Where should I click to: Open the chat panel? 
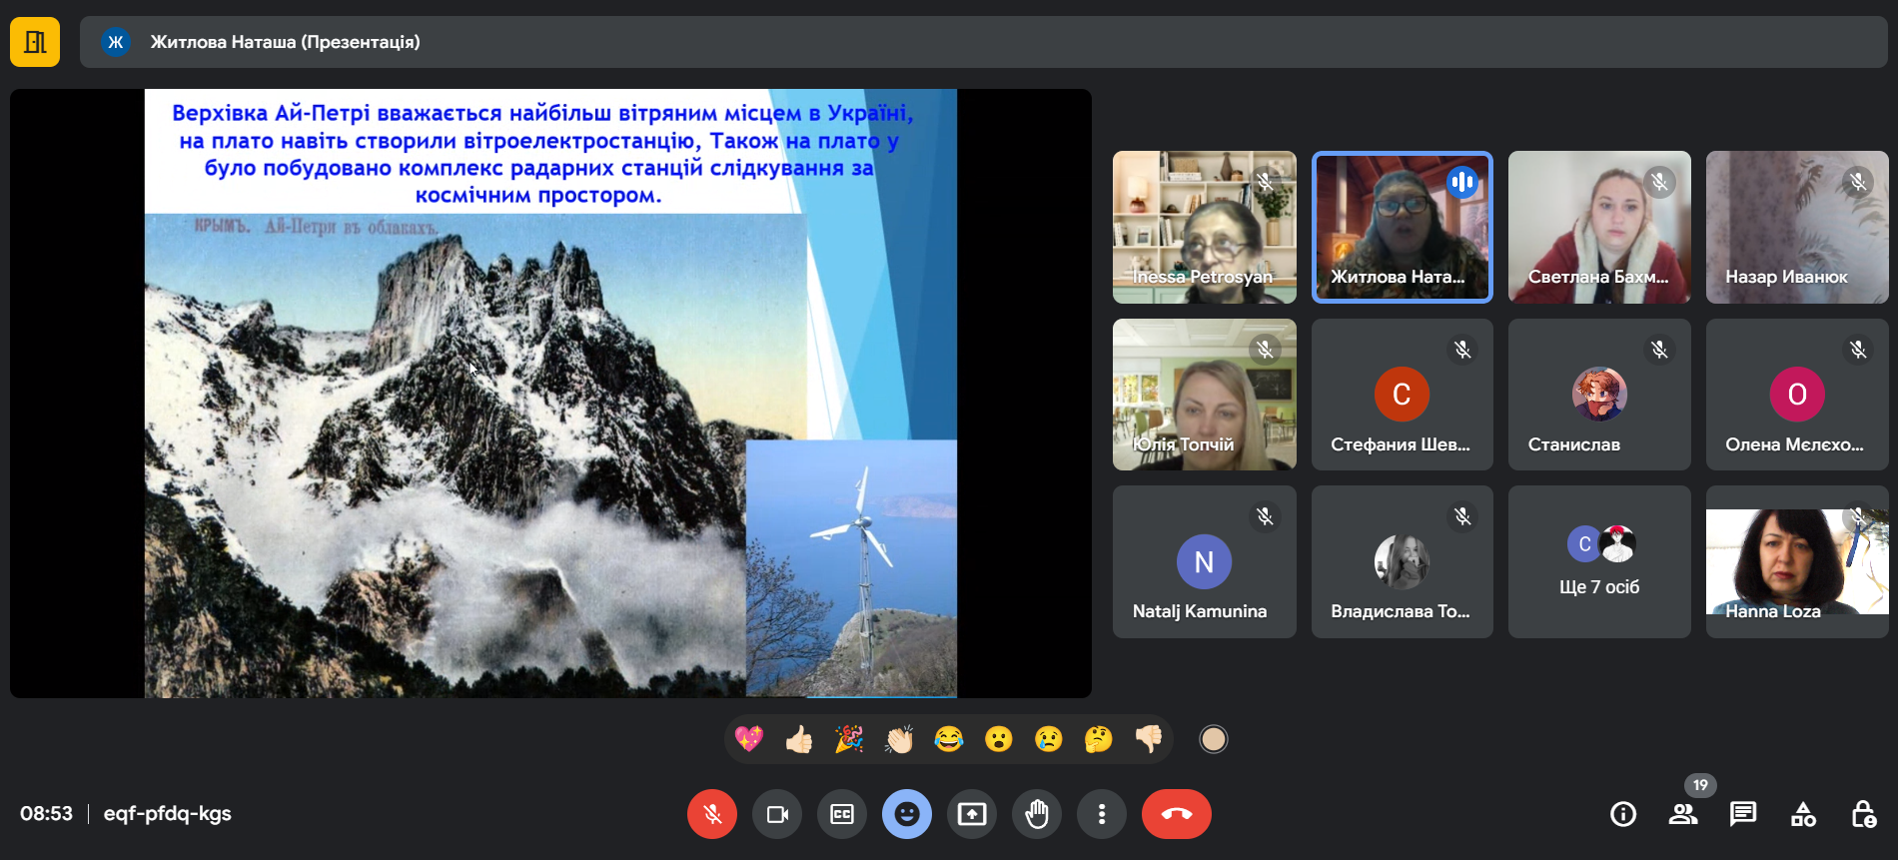pyautogui.click(x=1743, y=814)
